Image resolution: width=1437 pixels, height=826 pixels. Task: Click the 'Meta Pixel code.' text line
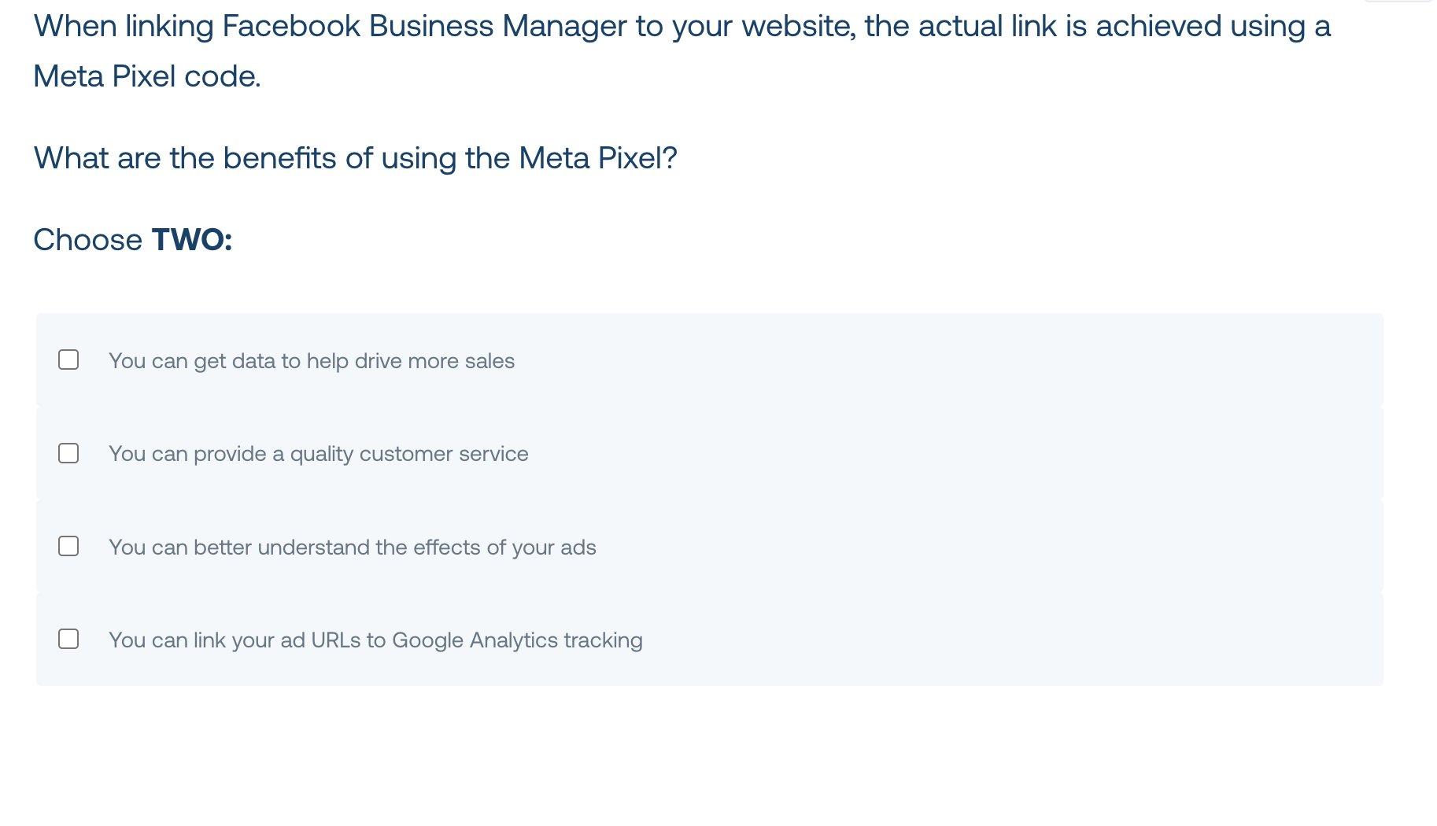point(147,76)
